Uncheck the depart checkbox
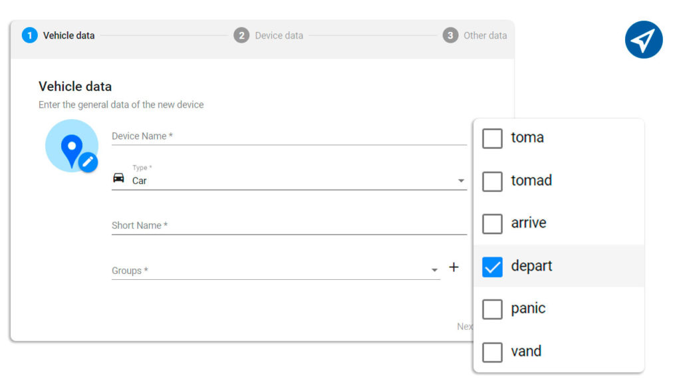 tap(492, 267)
